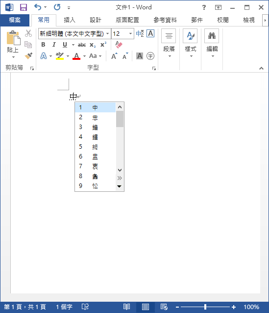Click the zoom slider handle
269x313 pixels.
tap(205, 307)
